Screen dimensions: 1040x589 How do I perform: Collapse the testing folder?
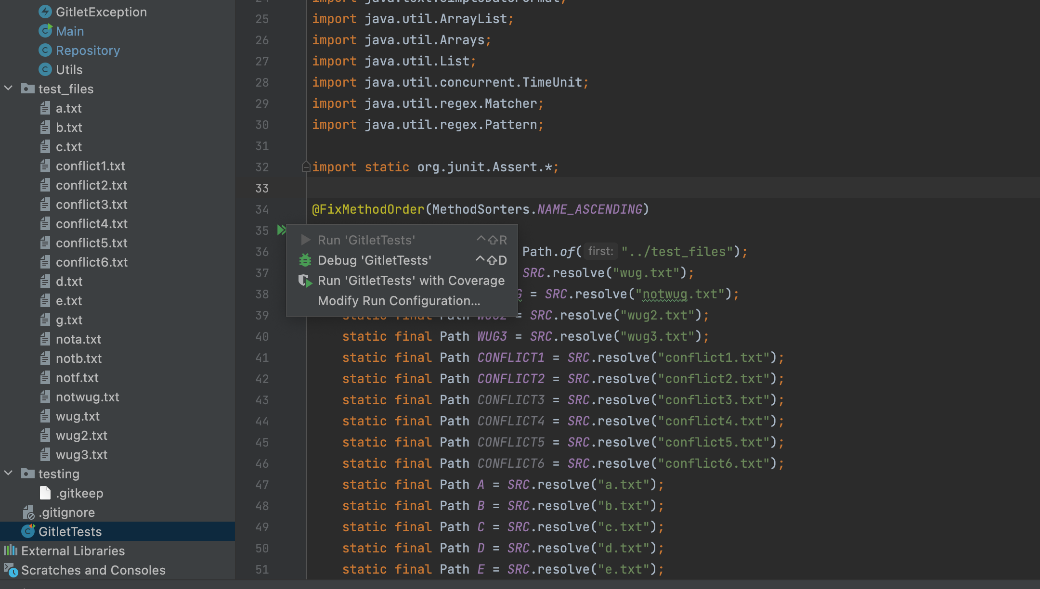[x=8, y=474]
